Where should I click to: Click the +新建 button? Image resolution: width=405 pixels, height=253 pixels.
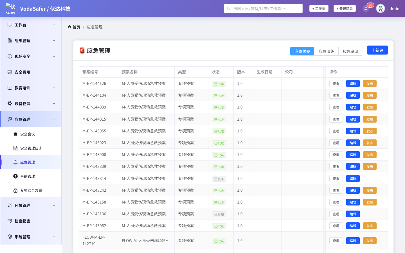377,50
